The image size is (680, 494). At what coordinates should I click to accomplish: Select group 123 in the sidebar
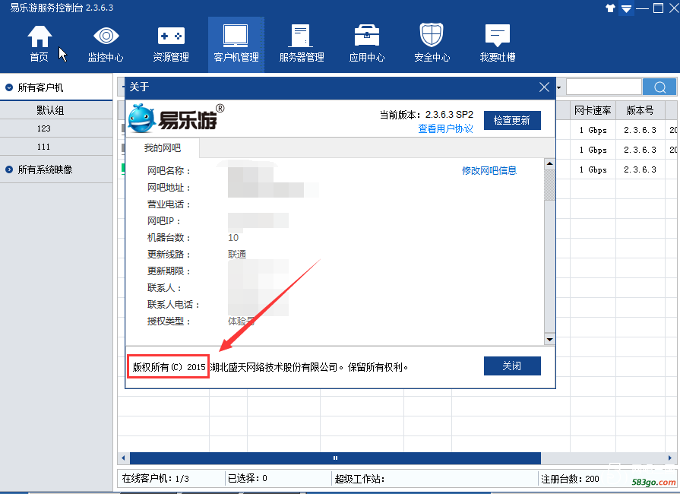(44, 128)
